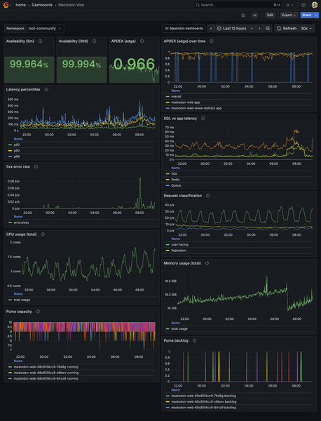This screenshot has width=321, height=421.
Task: Click the Mastodon Web breadcrumb
Action: click(71, 5)
